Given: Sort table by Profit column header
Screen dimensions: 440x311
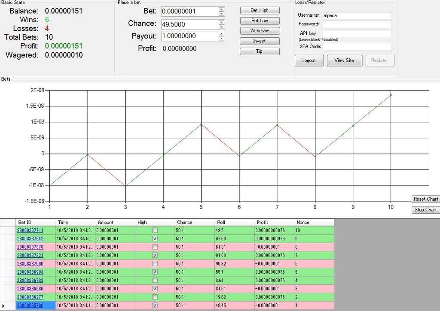Looking at the screenshot, I should pos(275,223).
